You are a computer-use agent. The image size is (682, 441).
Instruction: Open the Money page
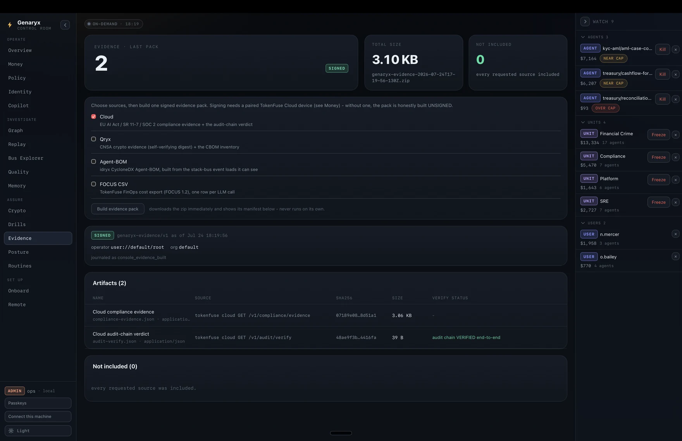38,64
